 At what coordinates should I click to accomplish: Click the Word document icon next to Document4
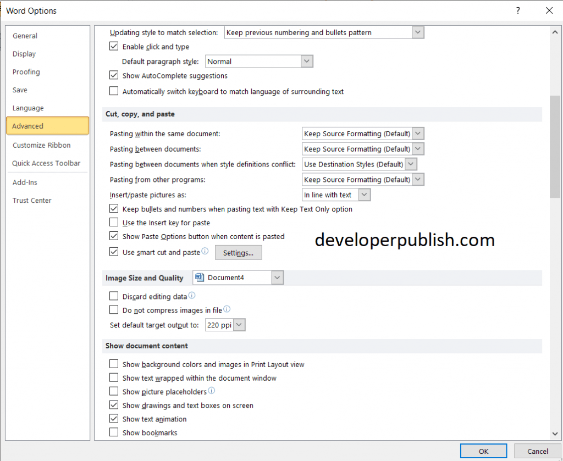point(200,277)
